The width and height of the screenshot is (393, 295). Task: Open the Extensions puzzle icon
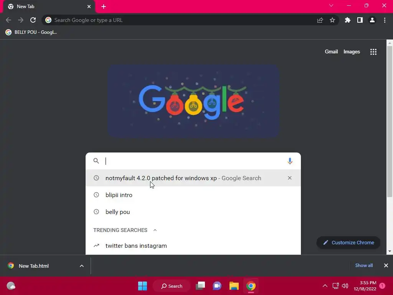(348, 20)
